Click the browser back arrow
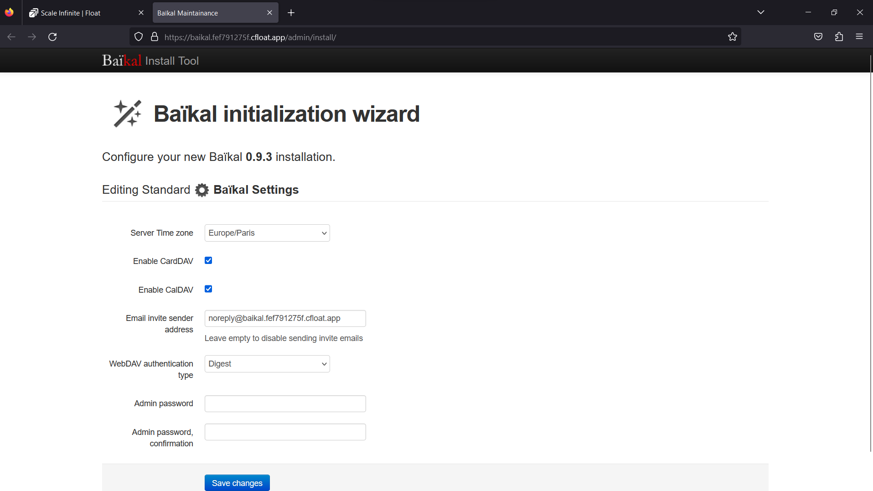873x491 pixels. [x=11, y=37]
